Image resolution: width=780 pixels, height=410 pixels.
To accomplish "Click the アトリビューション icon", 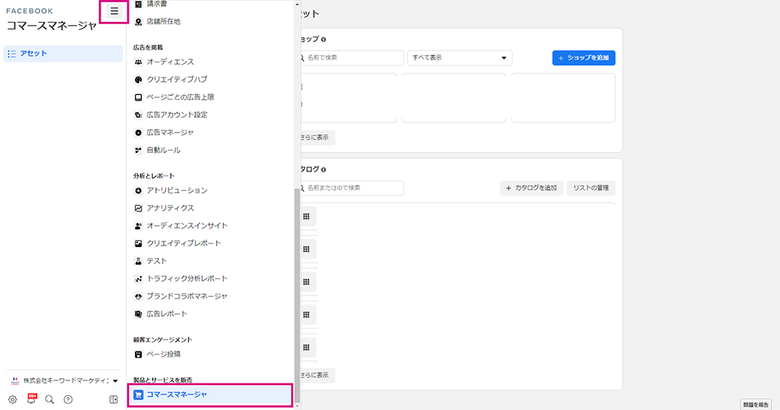I will (138, 190).
